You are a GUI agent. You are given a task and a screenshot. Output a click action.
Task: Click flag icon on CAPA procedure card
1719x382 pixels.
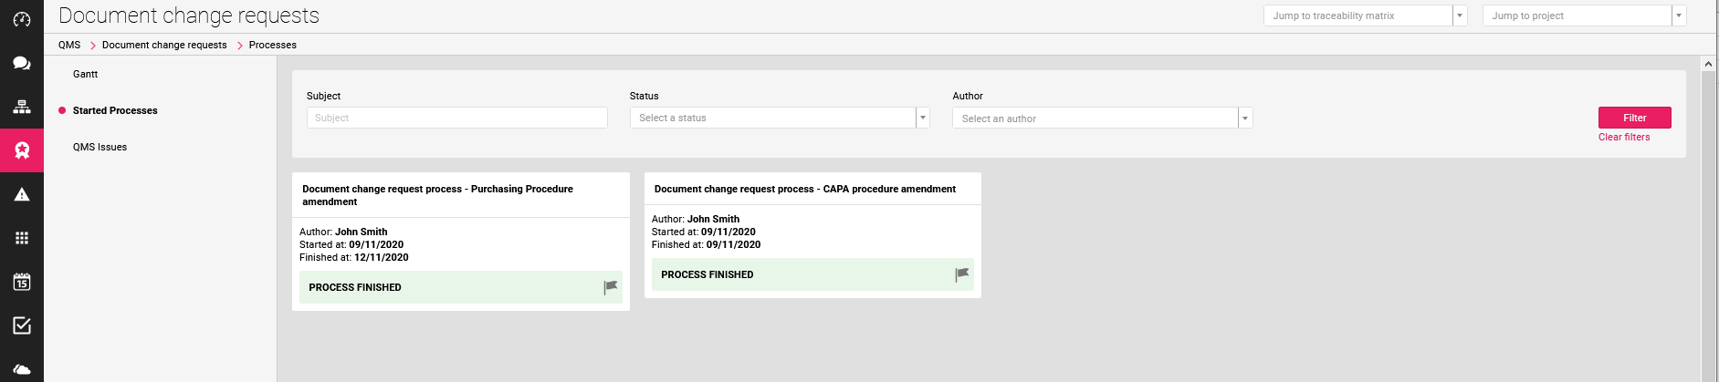(962, 274)
